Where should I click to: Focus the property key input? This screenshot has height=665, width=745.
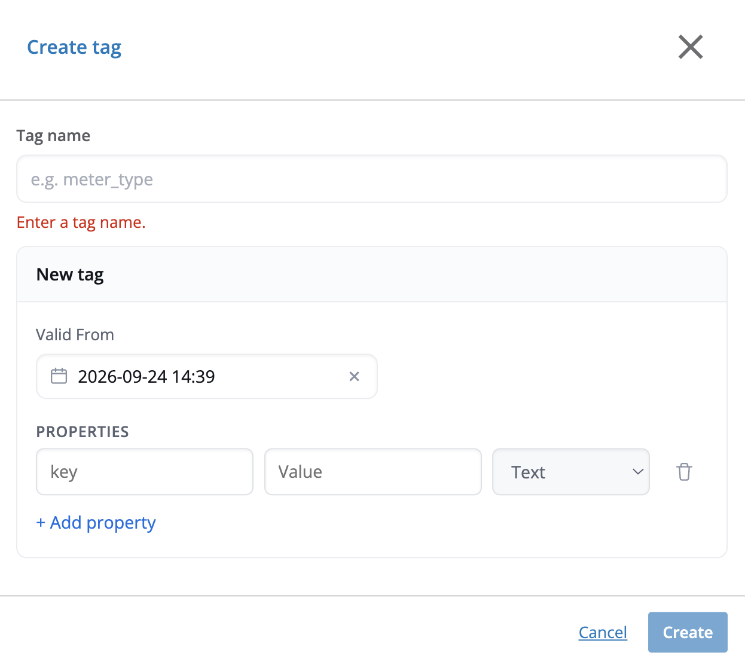[x=145, y=472]
